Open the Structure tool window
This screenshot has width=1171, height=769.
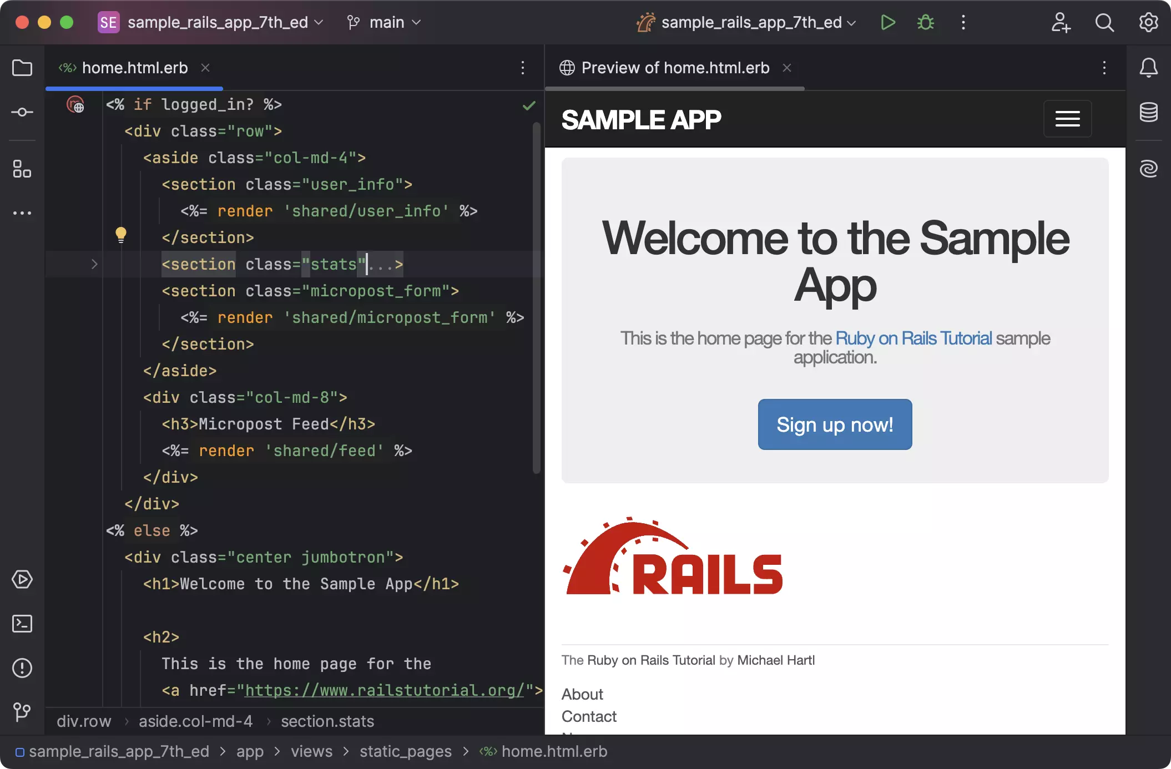coord(22,169)
